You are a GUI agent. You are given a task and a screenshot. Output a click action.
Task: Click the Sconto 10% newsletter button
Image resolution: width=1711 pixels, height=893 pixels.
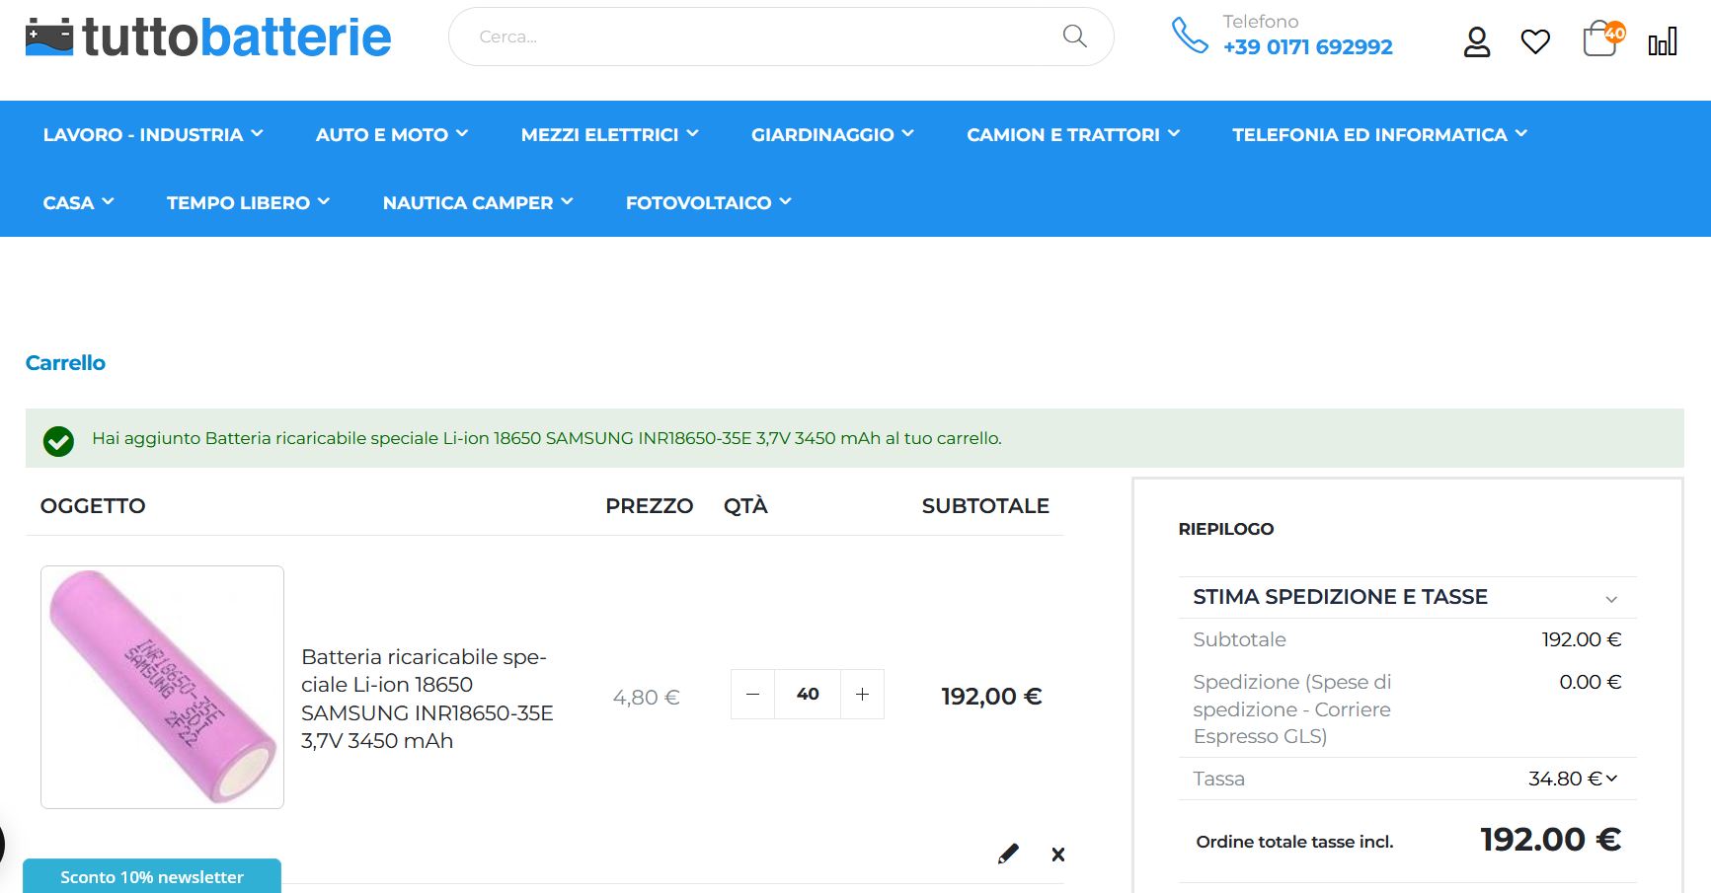[152, 876]
